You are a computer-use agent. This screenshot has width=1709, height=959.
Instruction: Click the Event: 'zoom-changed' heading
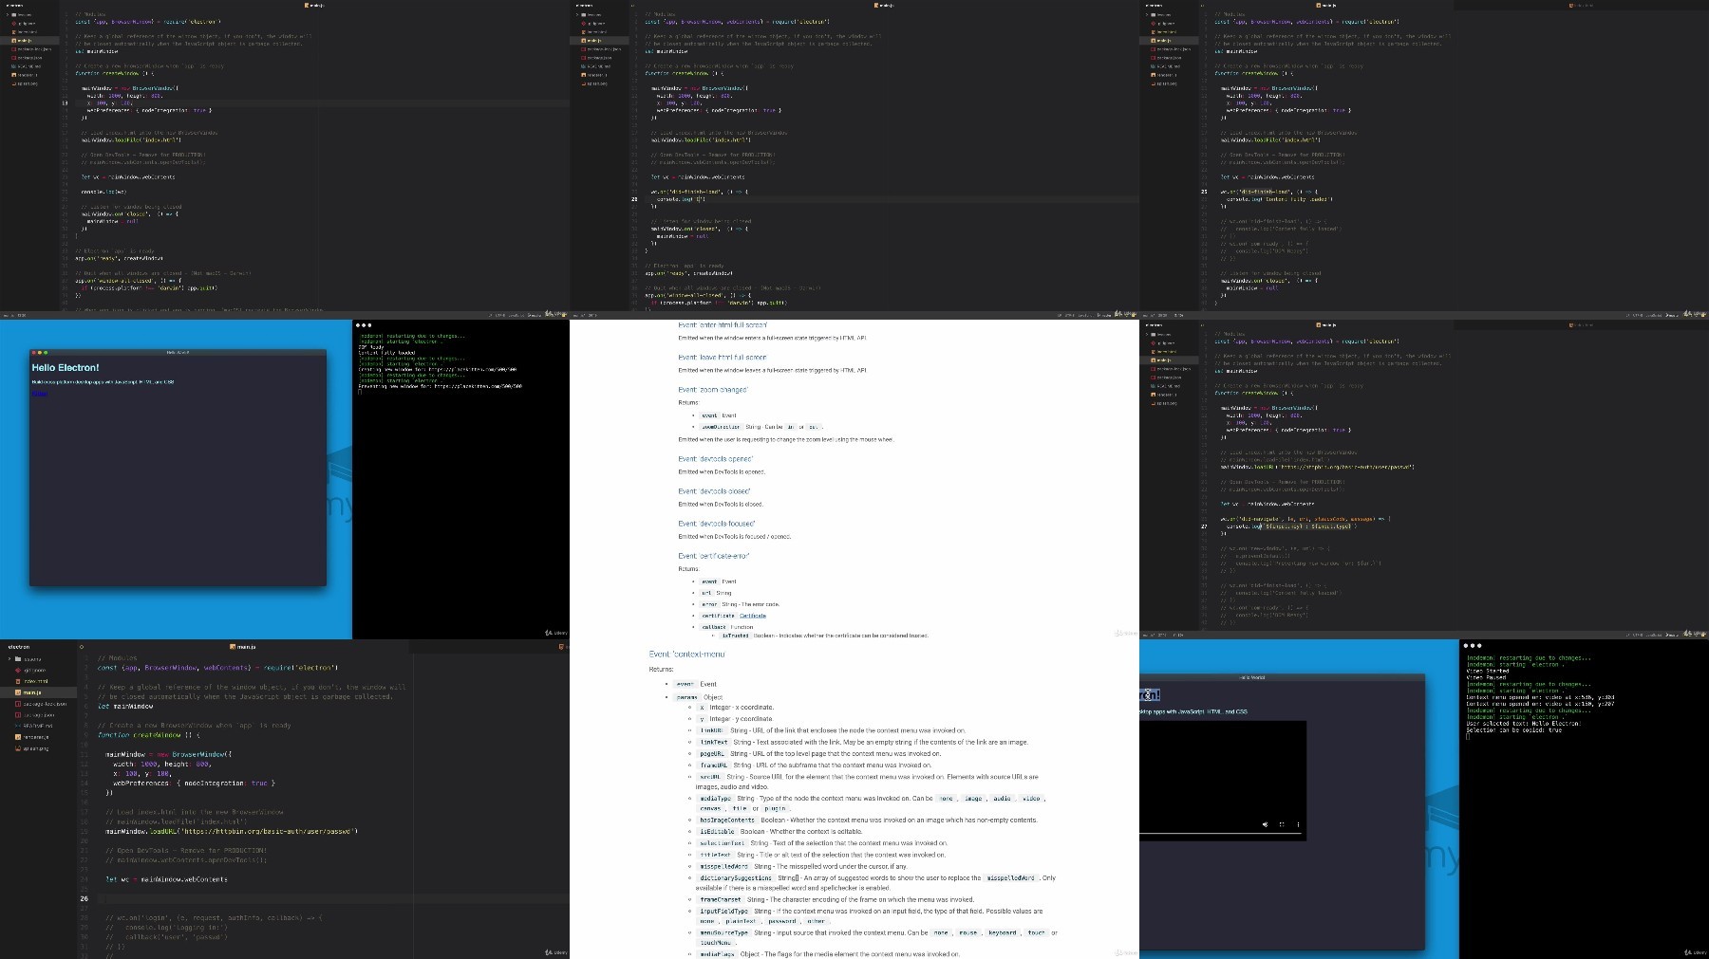click(x=713, y=390)
